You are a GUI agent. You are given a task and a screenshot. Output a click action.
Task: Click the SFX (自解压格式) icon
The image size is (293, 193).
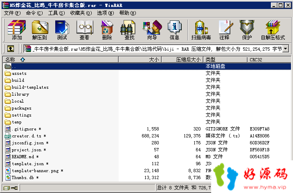pyautogui.click(x=273, y=30)
